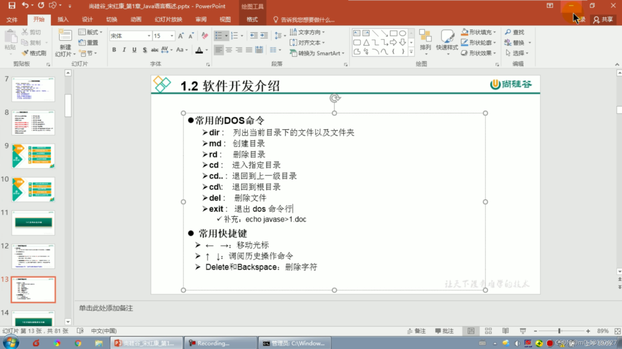Viewport: 622px width, 349px height.
Task: Switch to the Insert ribbon tab
Action: coord(63,19)
